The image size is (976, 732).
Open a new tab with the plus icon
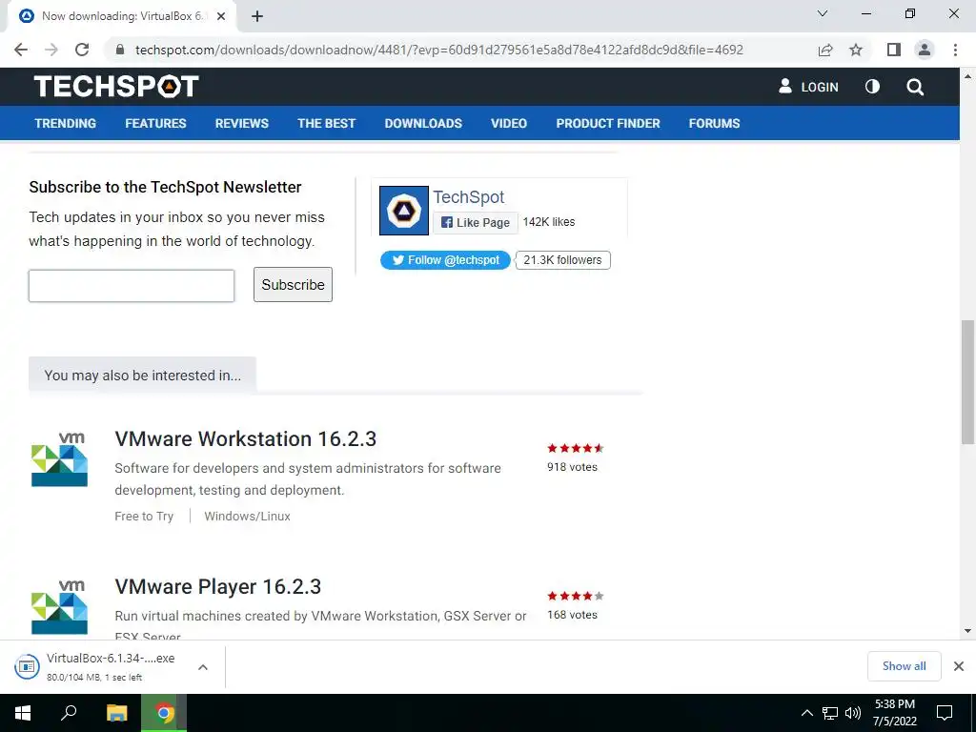257,17
